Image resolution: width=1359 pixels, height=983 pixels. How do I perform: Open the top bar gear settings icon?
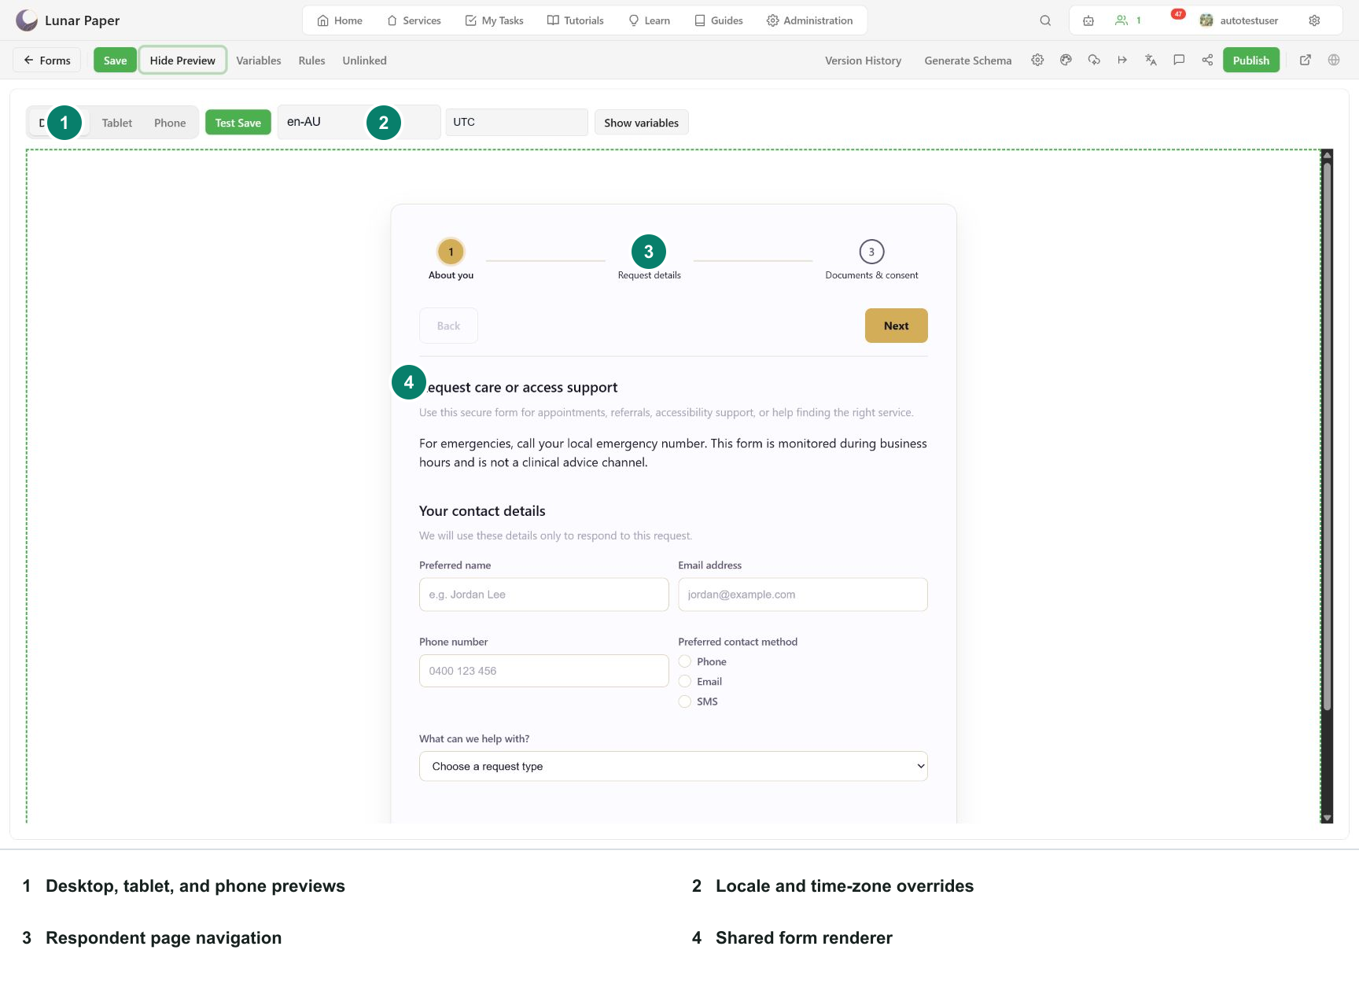click(x=1314, y=20)
